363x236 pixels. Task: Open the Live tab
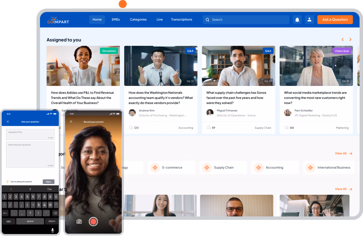click(x=160, y=20)
